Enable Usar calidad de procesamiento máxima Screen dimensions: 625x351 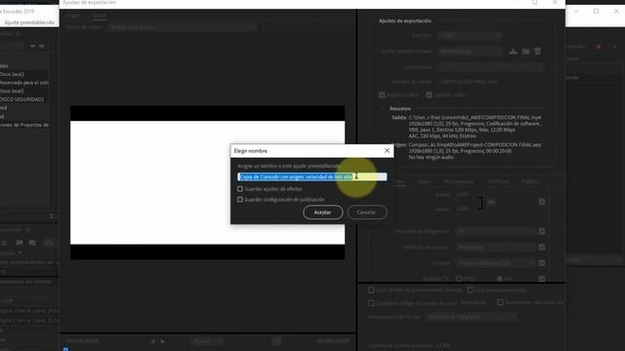(371, 290)
